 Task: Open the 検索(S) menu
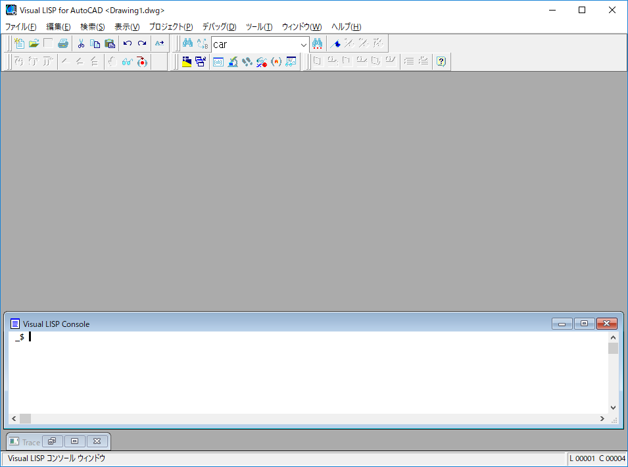coord(93,27)
